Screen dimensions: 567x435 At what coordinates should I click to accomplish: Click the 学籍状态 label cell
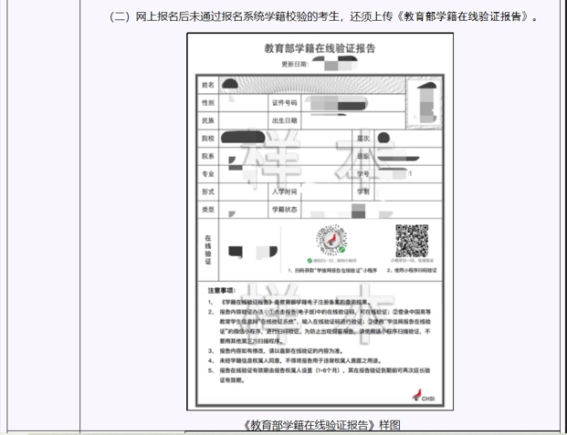tap(285, 209)
